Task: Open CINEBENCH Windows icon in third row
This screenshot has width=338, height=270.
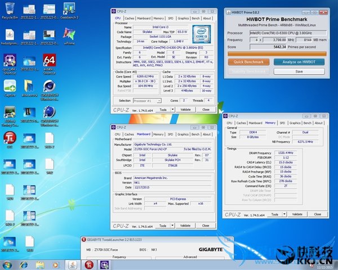Action: [50, 91]
